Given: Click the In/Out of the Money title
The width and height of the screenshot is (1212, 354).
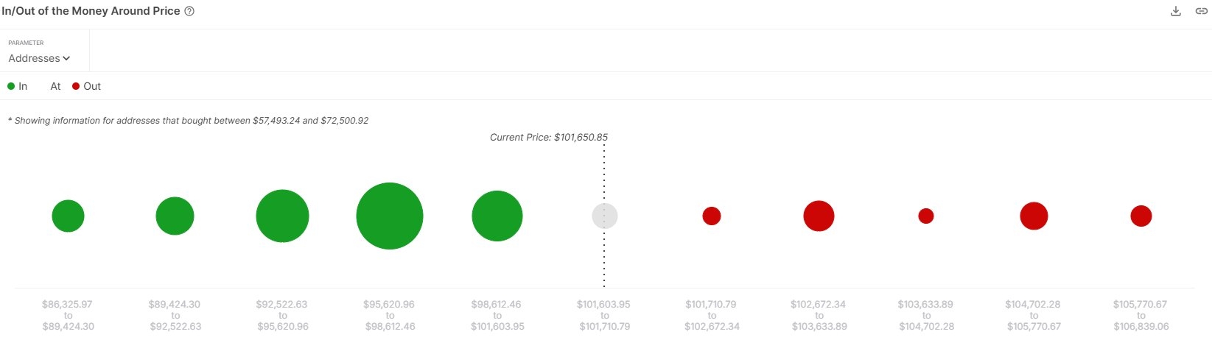Looking at the screenshot, I should (x=91, y=11).
